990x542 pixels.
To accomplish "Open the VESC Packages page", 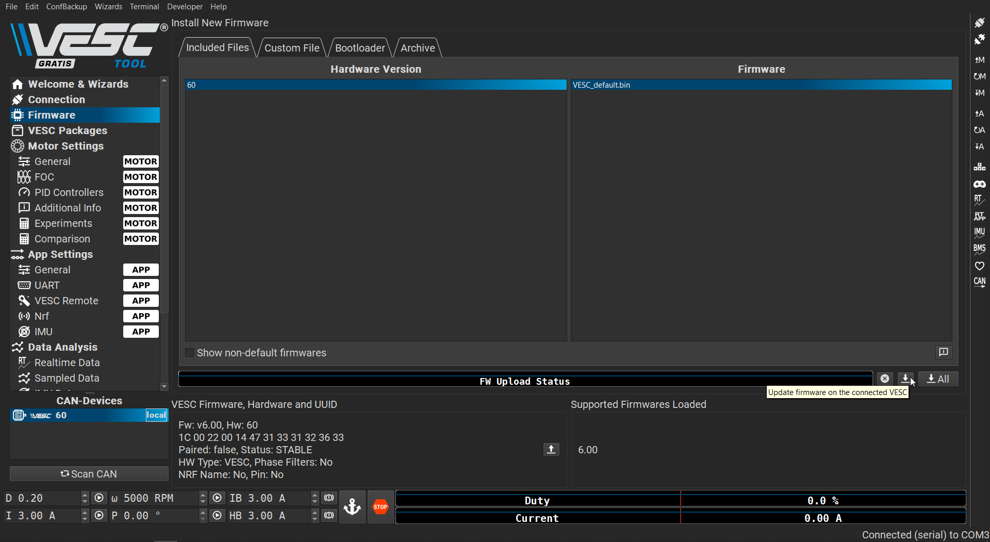I will click(85, 130).
